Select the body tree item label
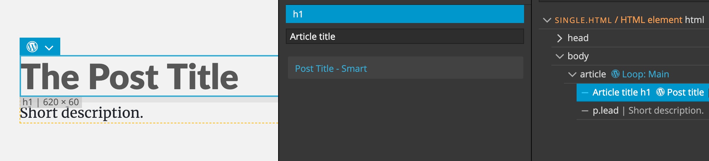Screen dimensions: 709x161 [578, 56]
